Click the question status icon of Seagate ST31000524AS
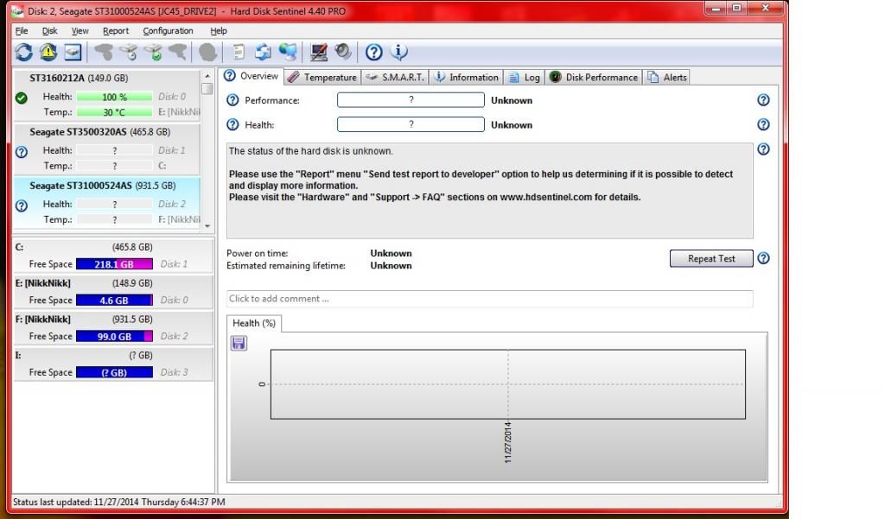This screenshot has height=519, width=885. click(x=22, y=206)
